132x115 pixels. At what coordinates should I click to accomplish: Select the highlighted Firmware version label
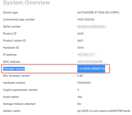[14, 69]
